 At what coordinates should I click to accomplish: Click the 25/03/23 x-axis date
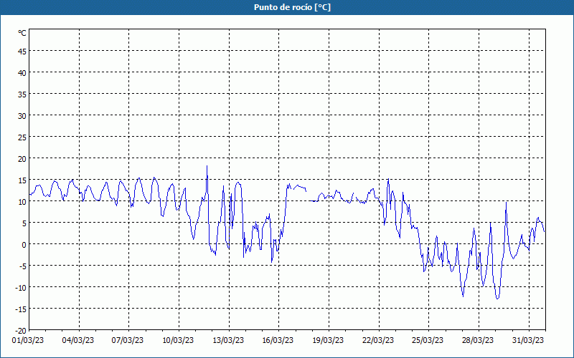(x=428, y=341)
